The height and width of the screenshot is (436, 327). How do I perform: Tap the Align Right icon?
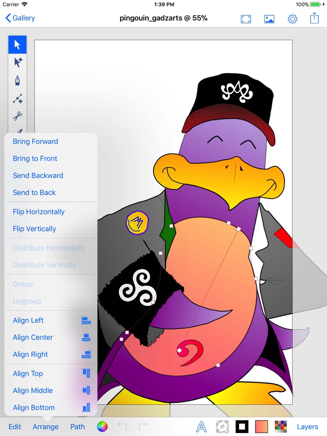click(x=86, y=355)
